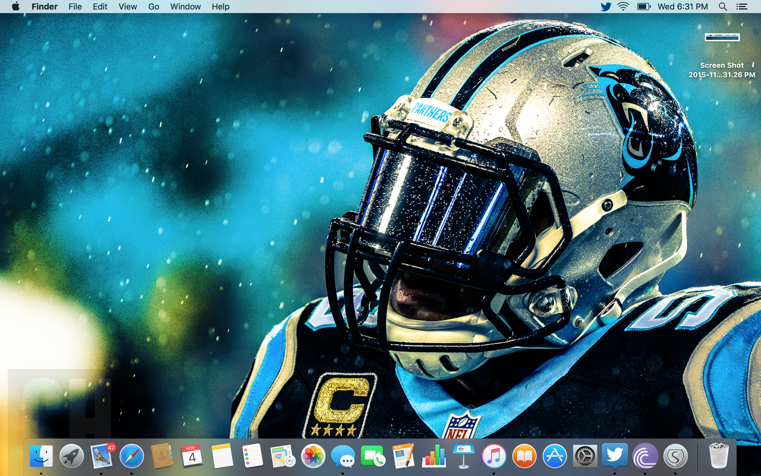Open iBooks orange book icon
Screen dimensions: 761x476
coord(524,456)
